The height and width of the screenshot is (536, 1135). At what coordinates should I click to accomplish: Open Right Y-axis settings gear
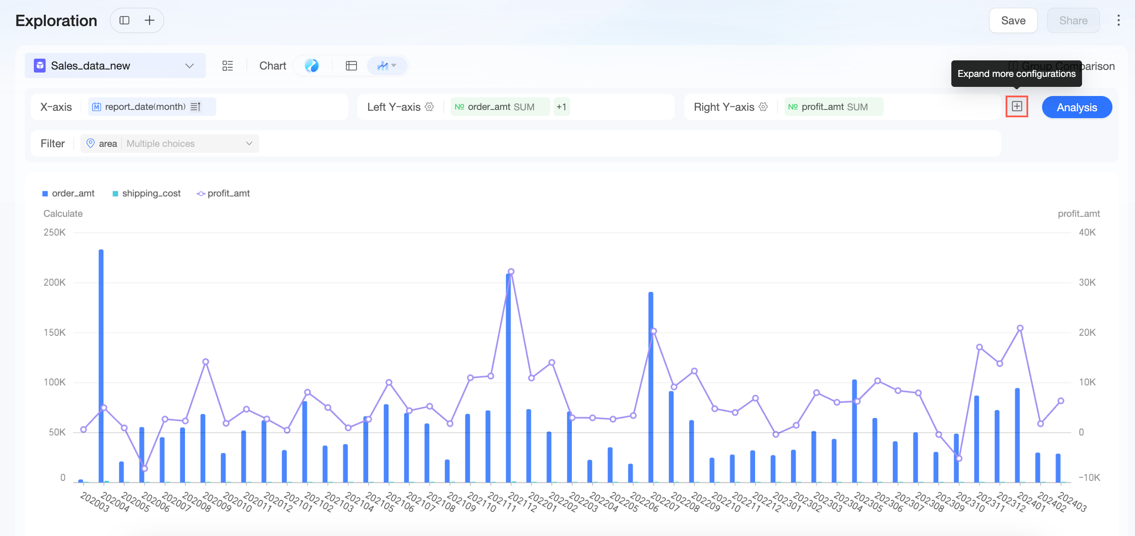pyautogui.click(x=763, y=107)
